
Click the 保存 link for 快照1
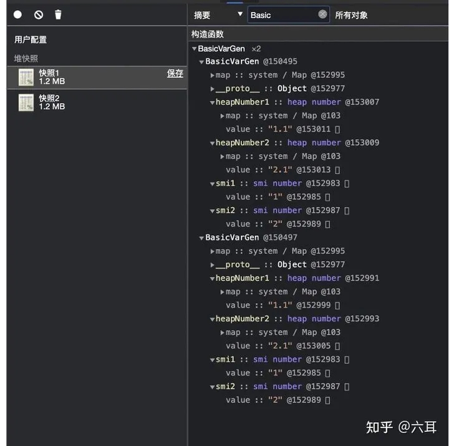pos(175,73)
